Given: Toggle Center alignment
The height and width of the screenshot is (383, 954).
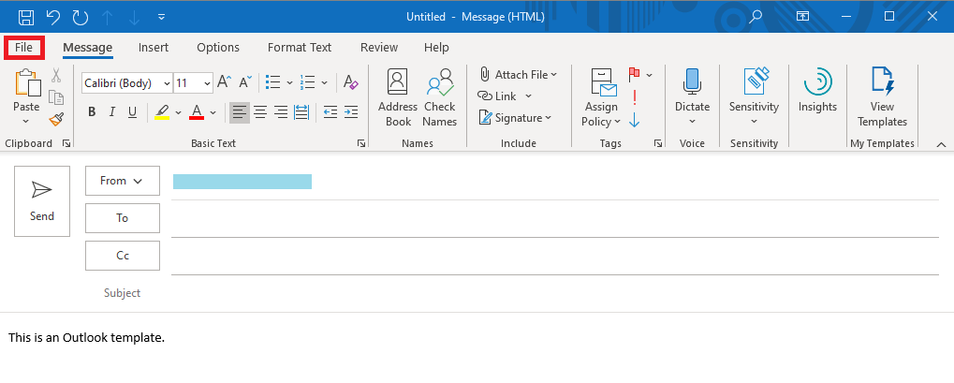Looking at the screenshot, I should coord(259,112).
